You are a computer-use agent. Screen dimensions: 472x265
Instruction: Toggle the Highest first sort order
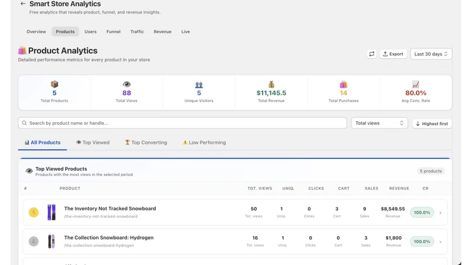pyautogui.click(x=432, y=124)
